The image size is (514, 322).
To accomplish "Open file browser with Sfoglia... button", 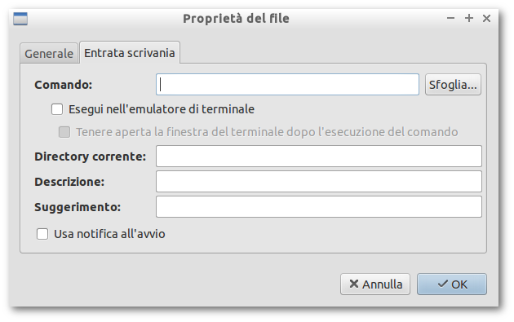I will click(x=453, y=85).
